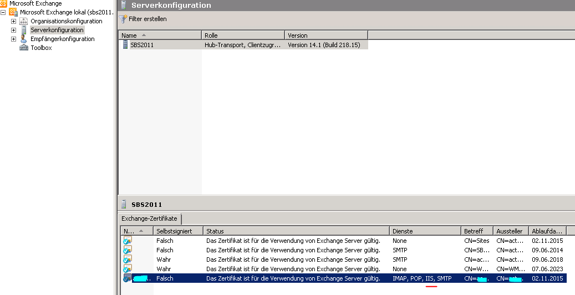Collapse the Microsoft Exchange lokal node
This screenshot has width=575, height=295.
tap(3, 12)
